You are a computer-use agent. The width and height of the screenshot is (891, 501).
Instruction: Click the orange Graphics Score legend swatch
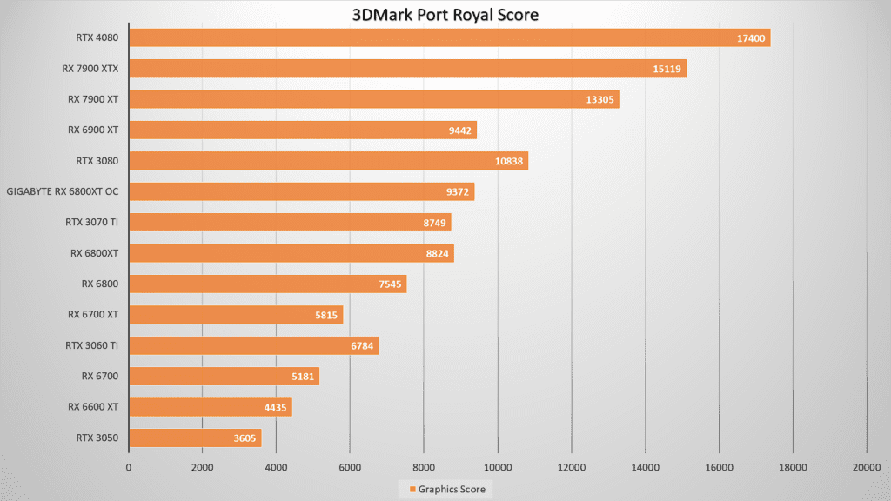pos(412,489)
